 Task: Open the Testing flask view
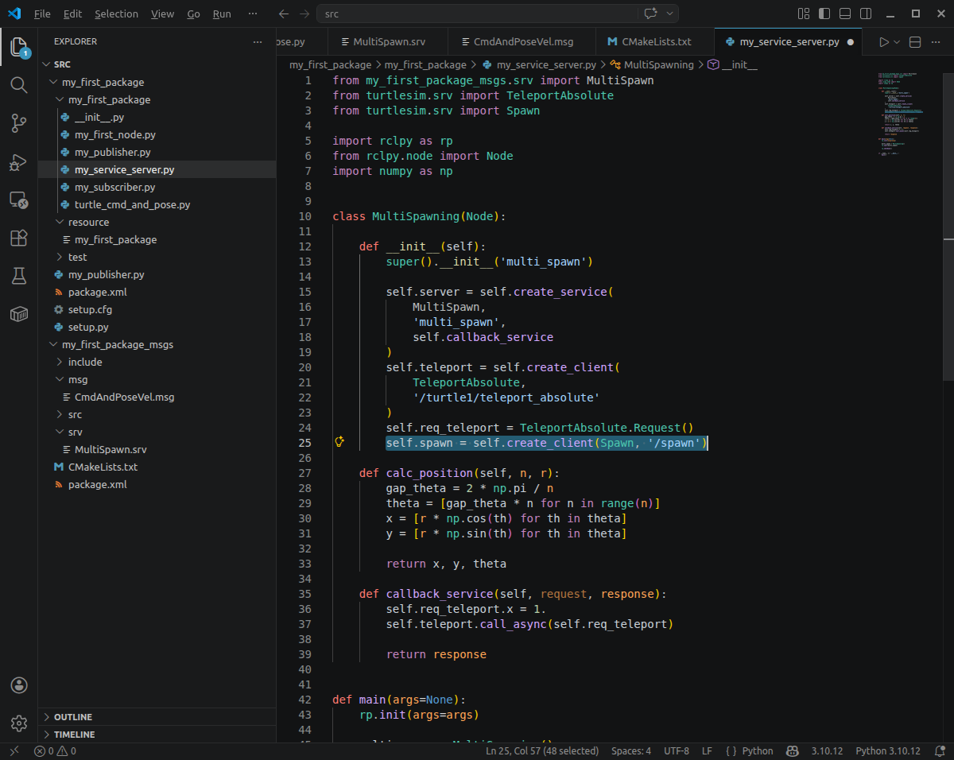(x=18, y=276)
